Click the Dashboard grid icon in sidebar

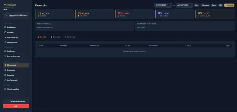pos(5,27)
